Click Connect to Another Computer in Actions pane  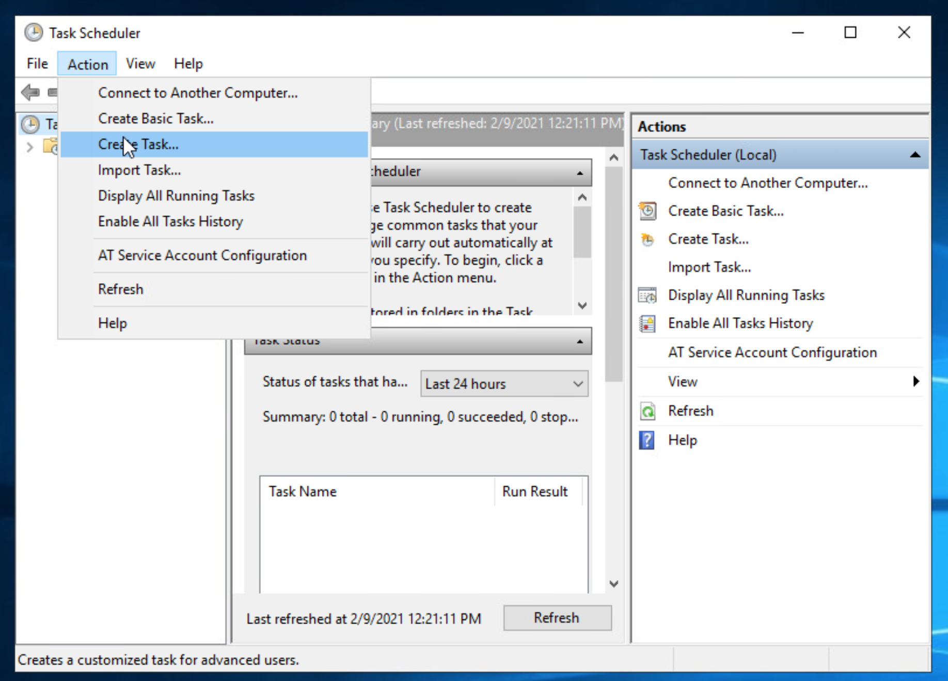pos(768,183)
